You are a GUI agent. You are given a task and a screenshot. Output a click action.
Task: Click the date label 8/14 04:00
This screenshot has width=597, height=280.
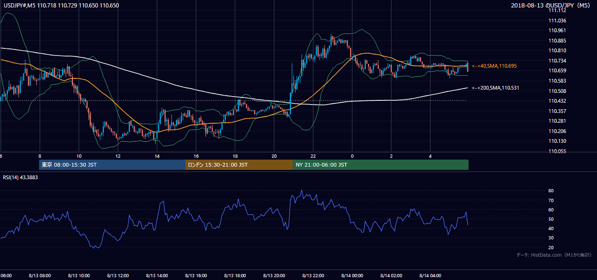point(430,276)
